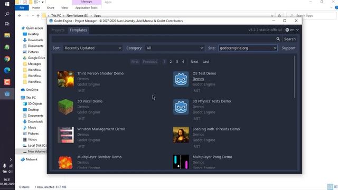This screenshot has height=190, width=338.
Task: Click the magnifier icon in the Godot search bar
Action: click(278, 39)
